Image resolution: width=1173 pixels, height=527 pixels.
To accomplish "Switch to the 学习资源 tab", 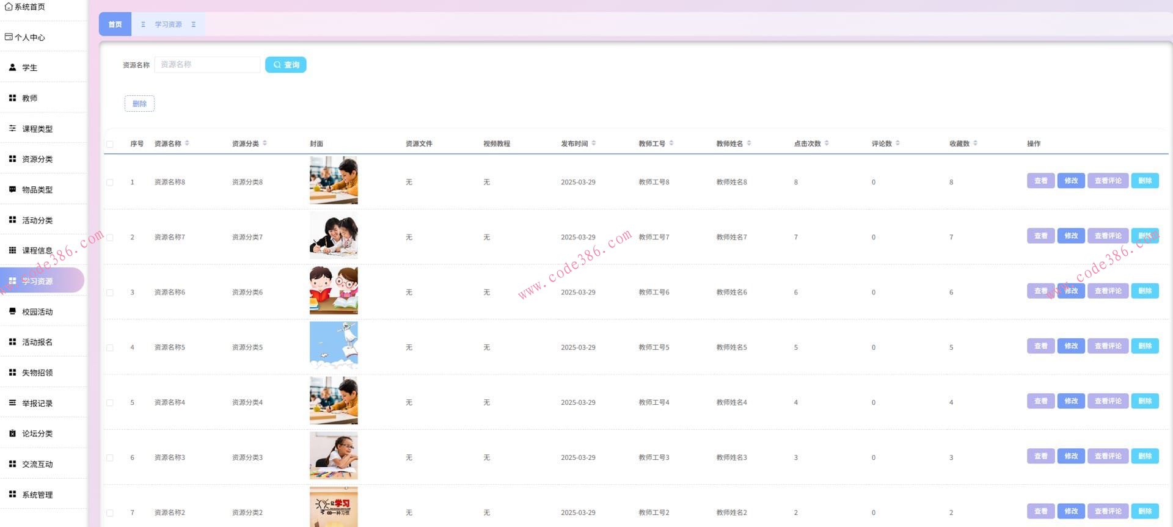I will click(168, 24).
